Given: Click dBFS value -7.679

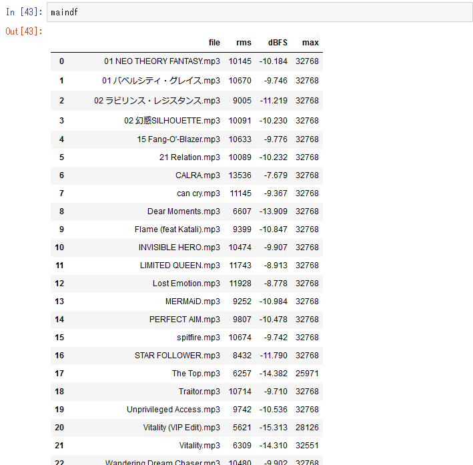Looking at the screenshot, I should tap(276, 175).
